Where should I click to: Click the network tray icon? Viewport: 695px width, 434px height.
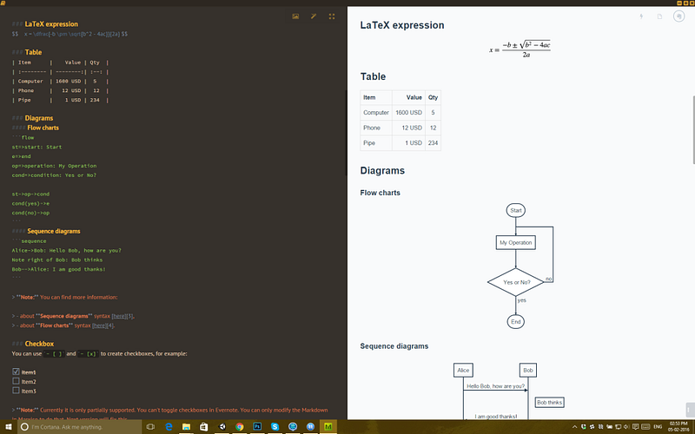point(618,427)
